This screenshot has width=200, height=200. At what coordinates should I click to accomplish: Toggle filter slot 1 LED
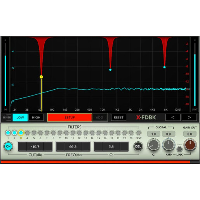pyautogui.click(x=8, y=133)
